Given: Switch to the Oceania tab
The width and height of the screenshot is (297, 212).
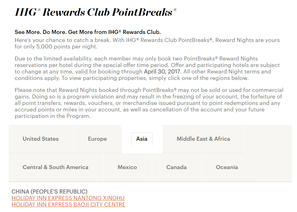Looking at the screenshot, I should (227, 167).
